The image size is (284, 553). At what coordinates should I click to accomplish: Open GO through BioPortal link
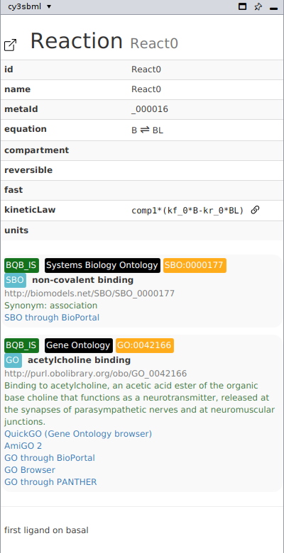click(x=50, y=458)
